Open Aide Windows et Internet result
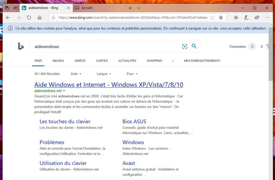Viewport: 275px width, 180px height. tap(109, 85)
